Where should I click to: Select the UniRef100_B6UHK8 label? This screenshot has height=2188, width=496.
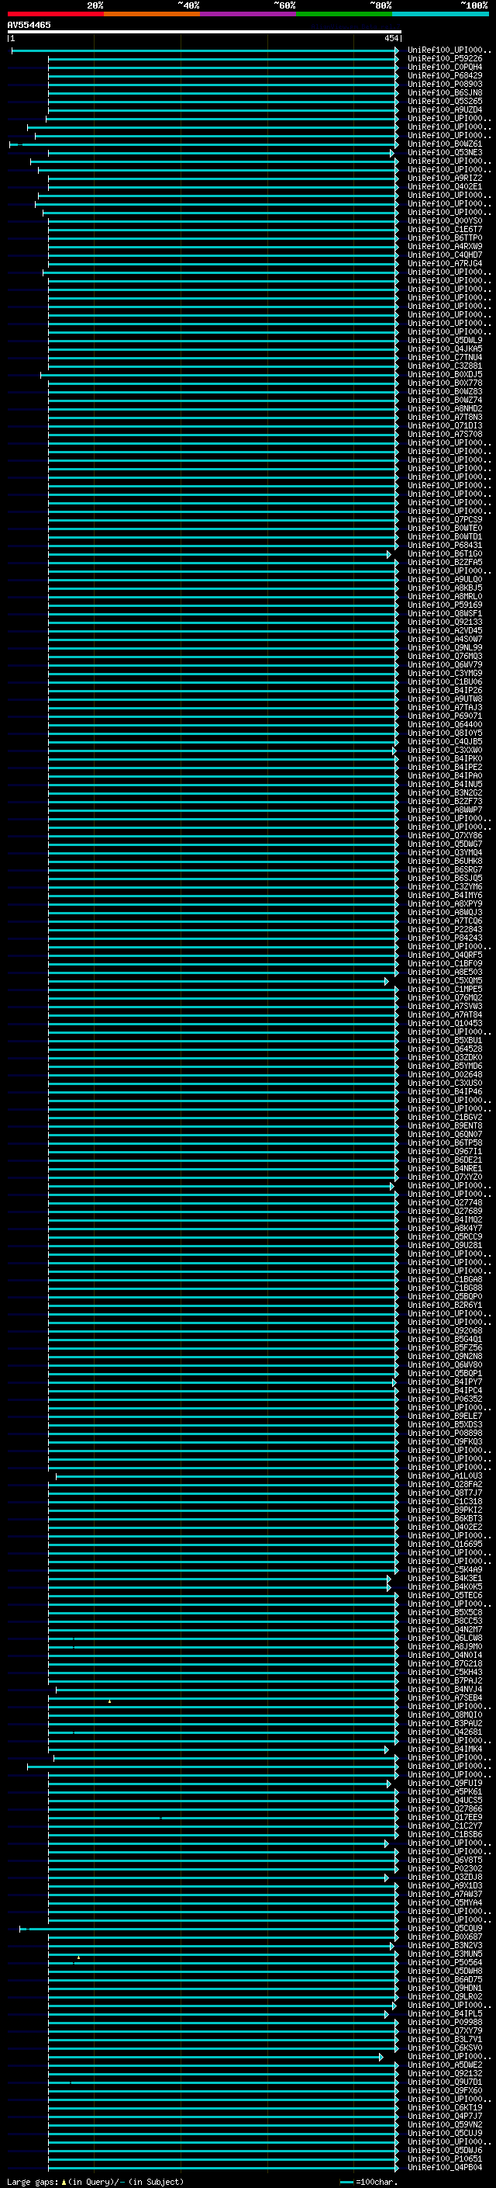pos(445,862)
